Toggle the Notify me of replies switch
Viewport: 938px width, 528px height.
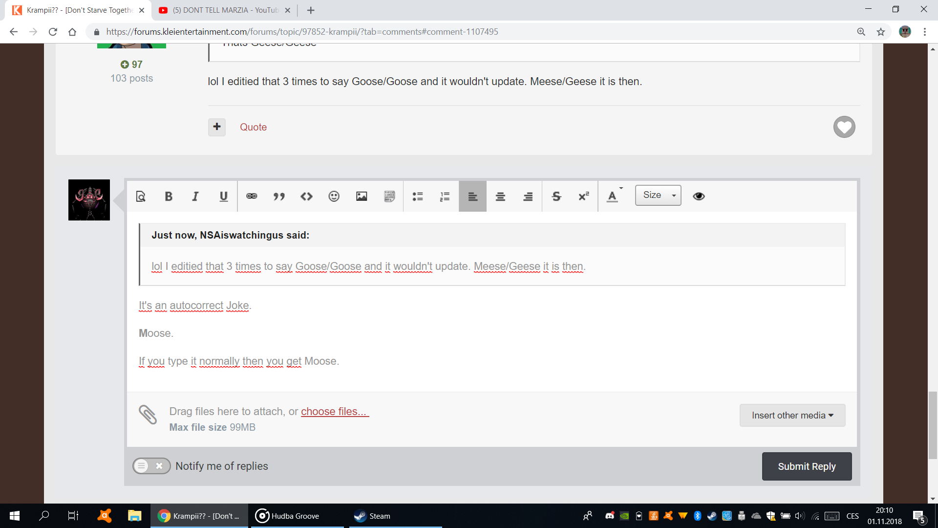[151, 466]
